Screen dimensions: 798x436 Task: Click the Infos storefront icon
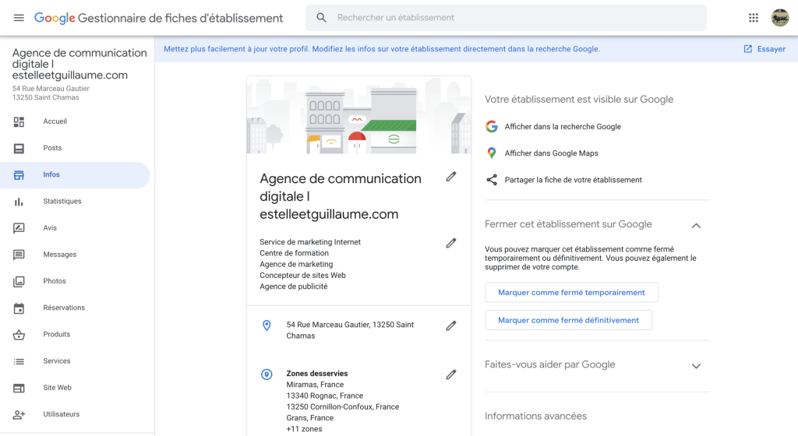click(x=19, y=175)
